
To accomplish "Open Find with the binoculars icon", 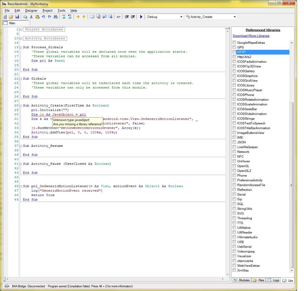I will point(55,17).
